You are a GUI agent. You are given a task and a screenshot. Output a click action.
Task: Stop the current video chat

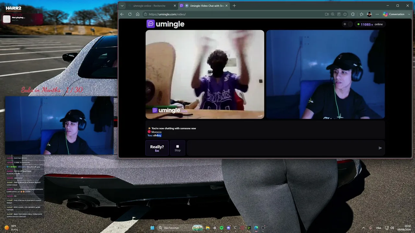coord(178,148)
